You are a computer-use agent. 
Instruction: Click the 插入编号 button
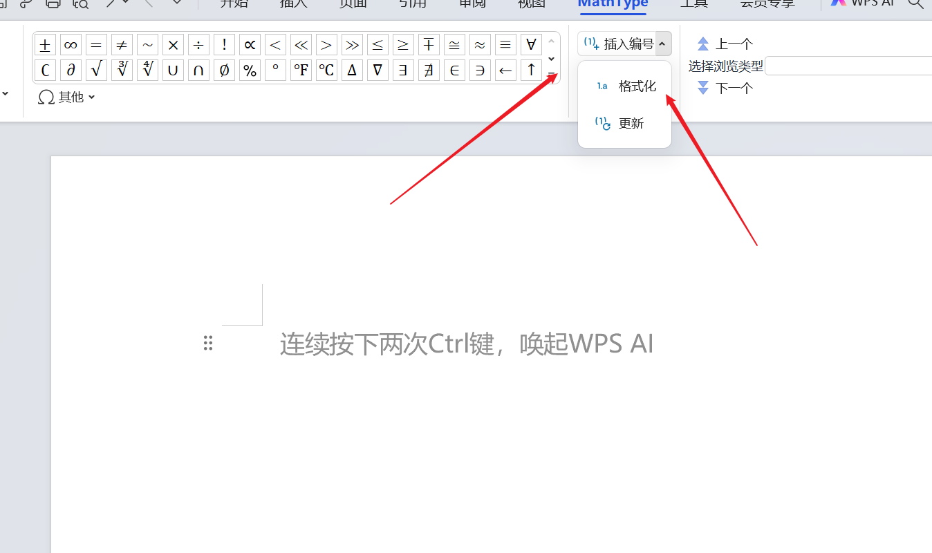pyautogui.click(x=618, y=44)
